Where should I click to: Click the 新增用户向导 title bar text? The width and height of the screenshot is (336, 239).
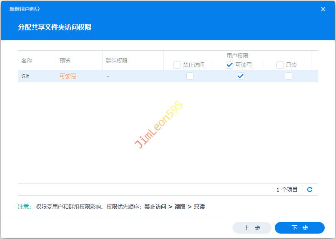pyautogui.click(x=25, y=9)
